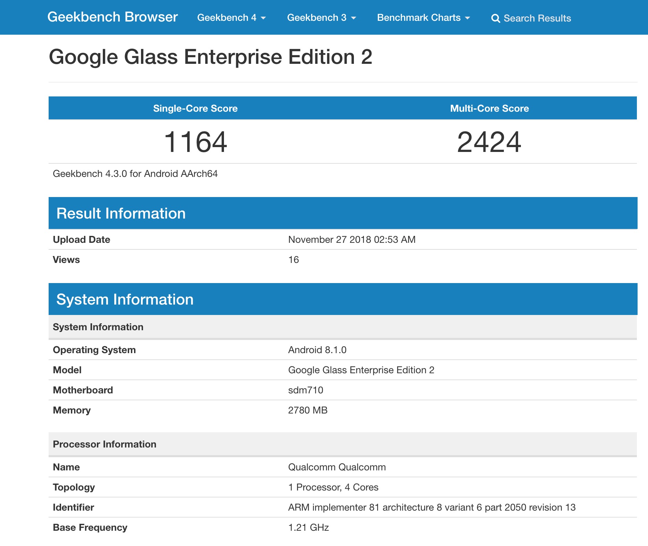Click the Single-Core Score header

(x=195, y=108)
